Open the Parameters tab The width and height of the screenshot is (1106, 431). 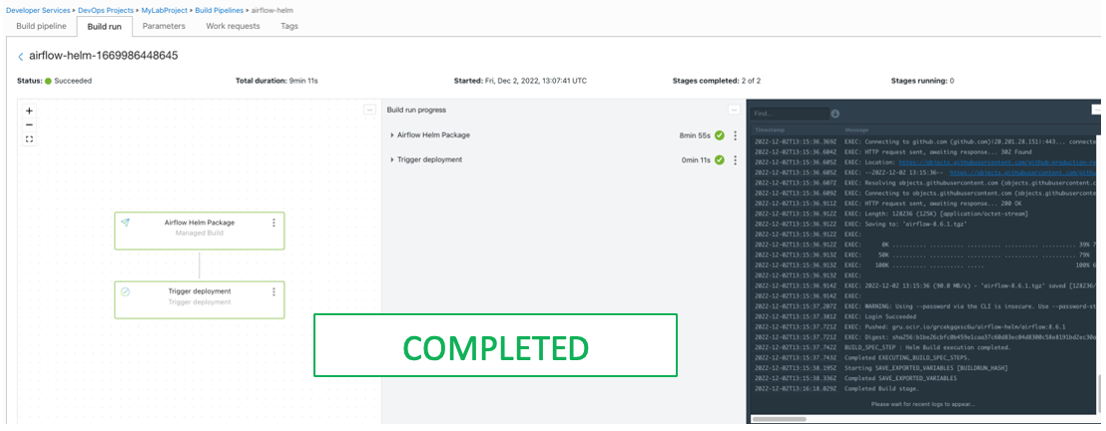coord(164,26)
